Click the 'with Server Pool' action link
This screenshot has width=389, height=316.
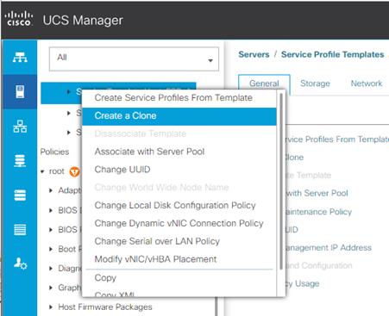[317, 193]
